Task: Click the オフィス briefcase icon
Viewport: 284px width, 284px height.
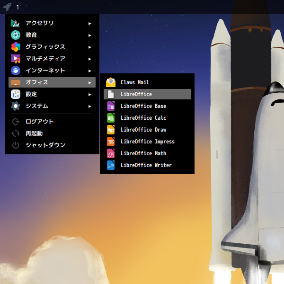Action: [16, 82]
